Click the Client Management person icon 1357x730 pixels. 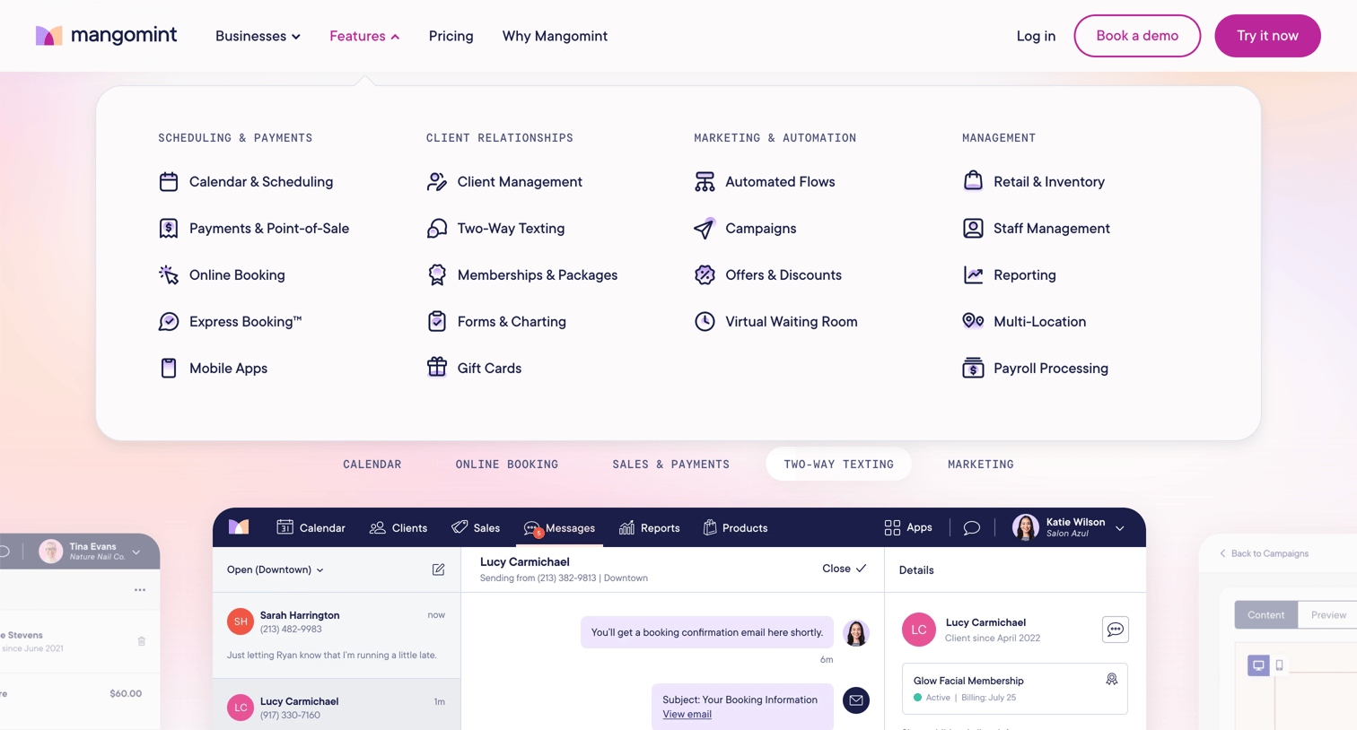437,182
